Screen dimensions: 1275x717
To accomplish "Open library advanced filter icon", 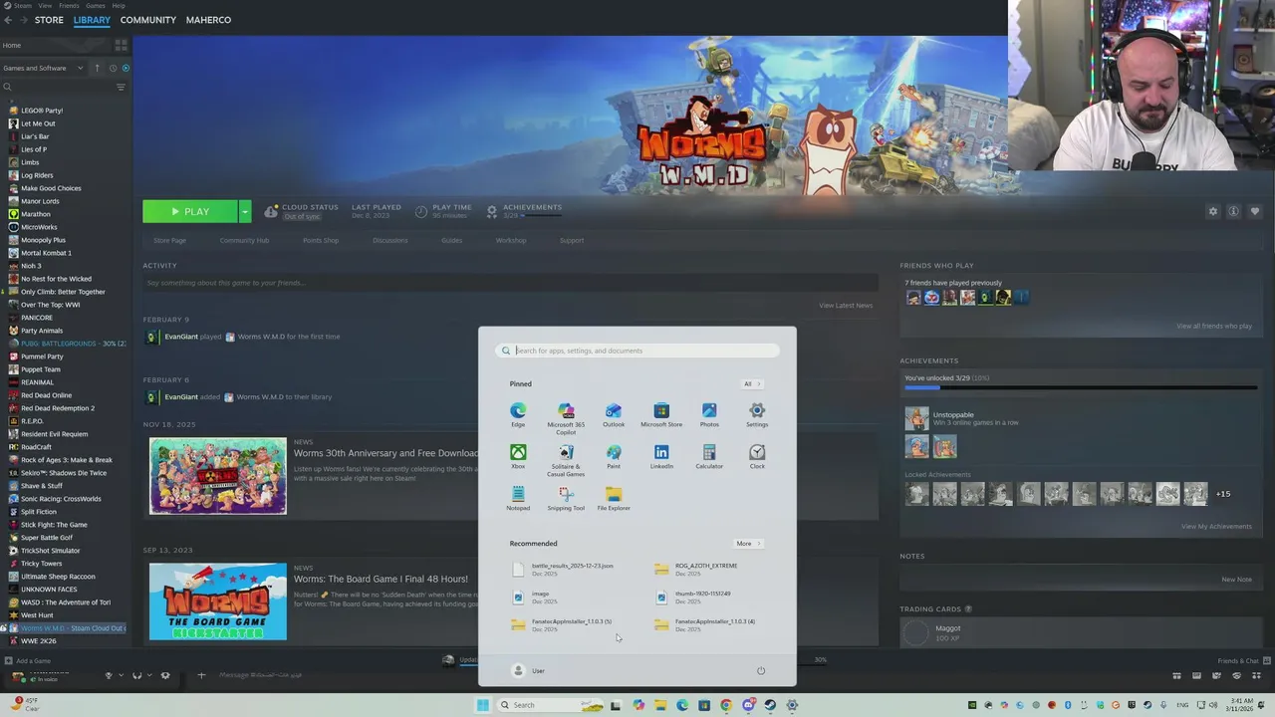I will 121,87.
